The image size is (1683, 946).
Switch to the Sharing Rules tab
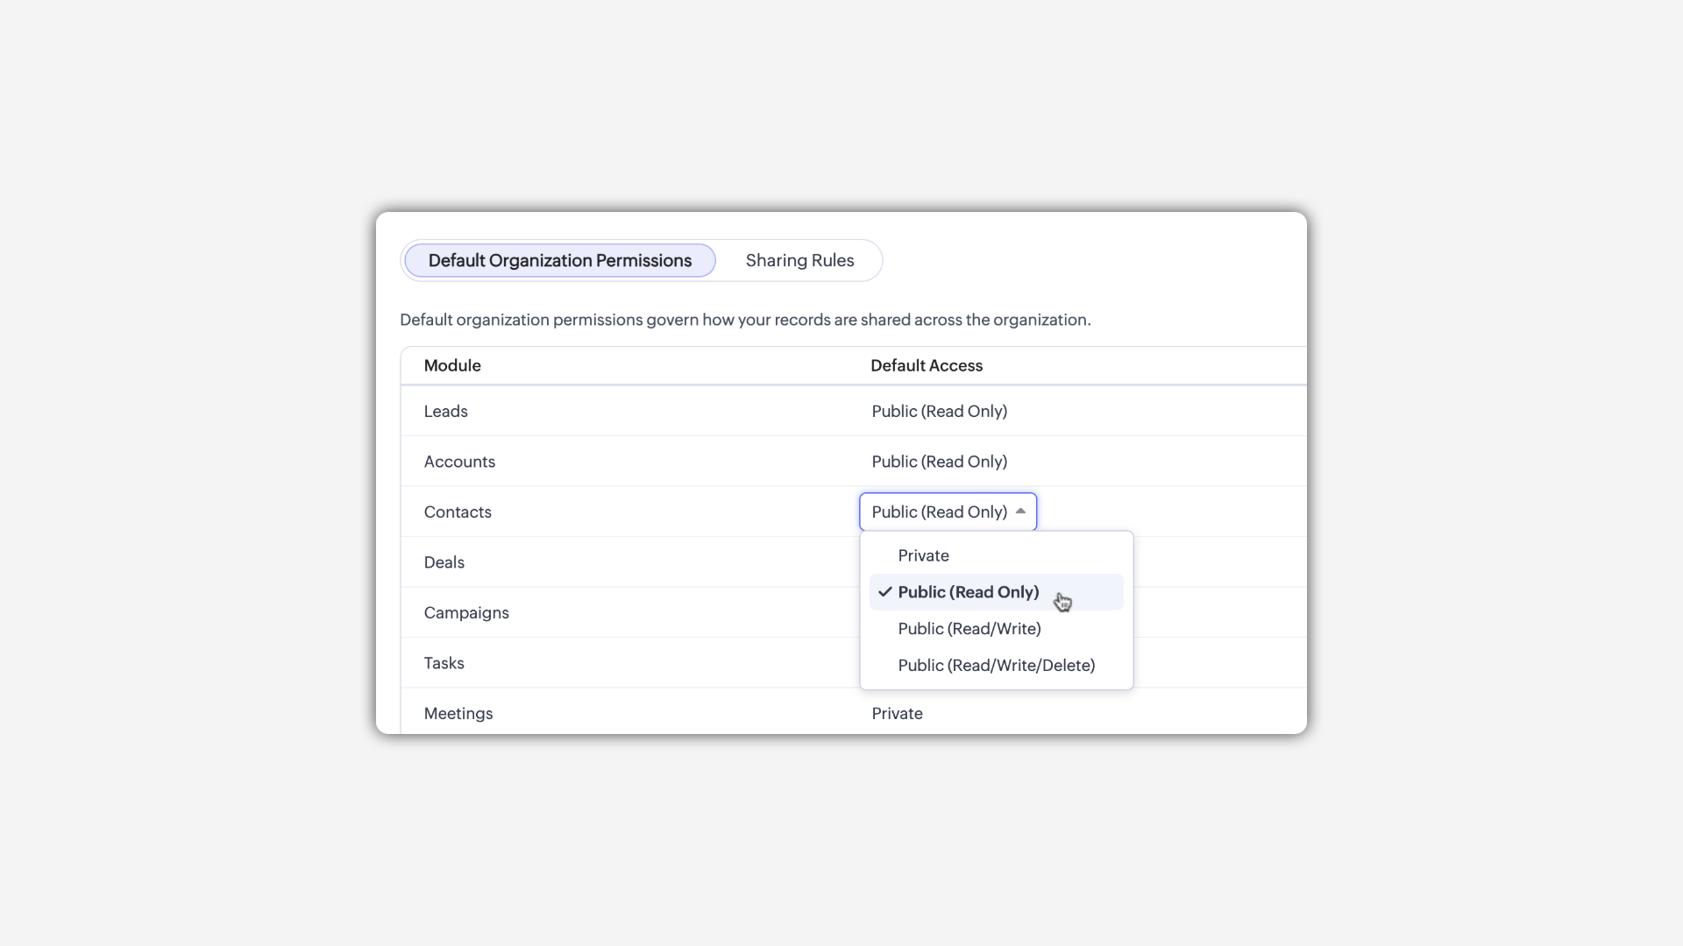coord(799,260)
